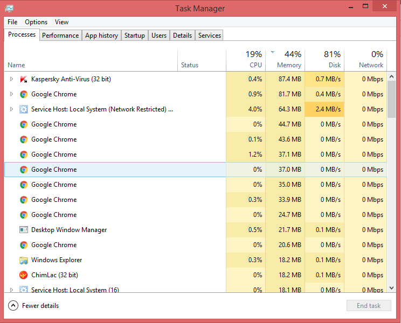
Task: Click the Fewer details arrow icon
Action: 13,306
